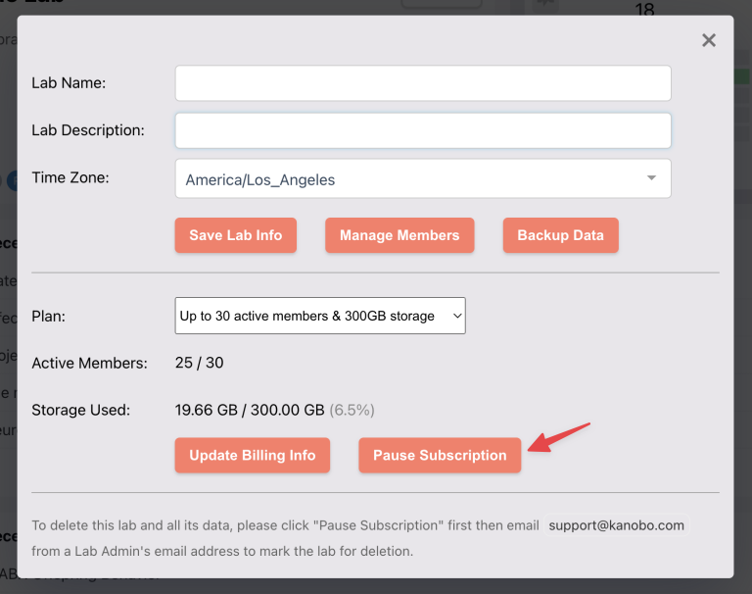
Task: Click the Lab Description label
Action: pos(88,130)
